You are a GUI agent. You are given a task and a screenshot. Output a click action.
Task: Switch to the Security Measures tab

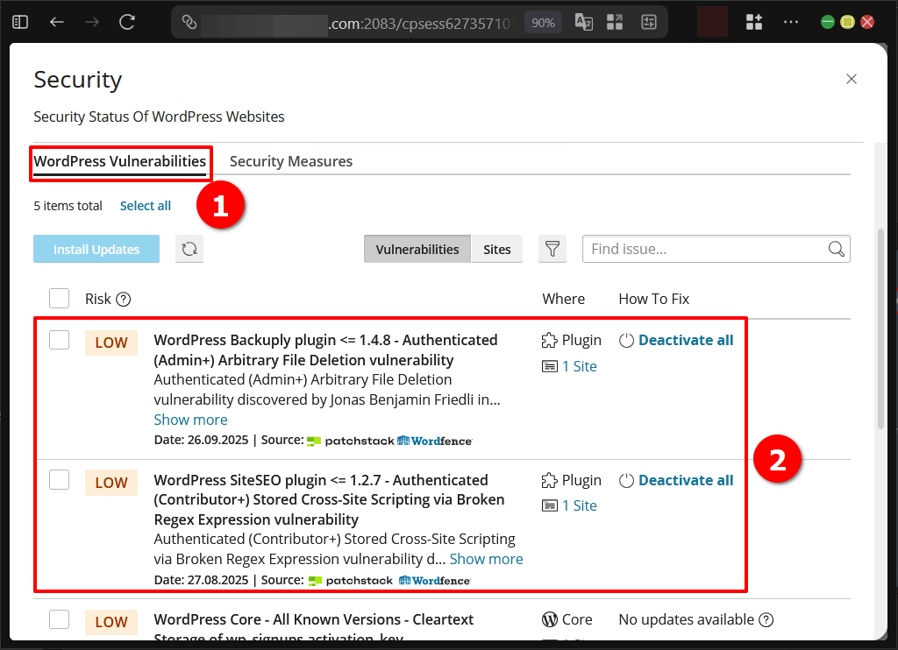point(290,161)
